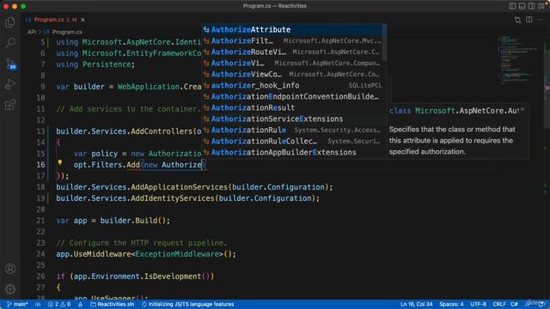Click line number 18 in the gutter
Viewport: 550px width, 309px height.
point(40,187)
